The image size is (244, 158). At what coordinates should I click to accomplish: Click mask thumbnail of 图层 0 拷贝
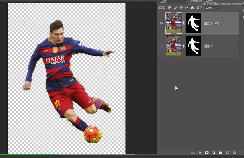point(193,23)
